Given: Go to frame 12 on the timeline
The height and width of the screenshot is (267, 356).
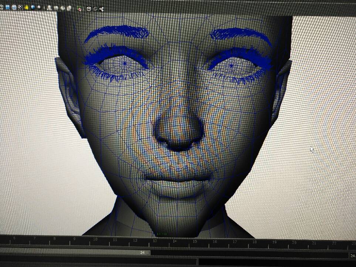Looking at the screenshot, I should pyautogui.click(x=135, y=240).
